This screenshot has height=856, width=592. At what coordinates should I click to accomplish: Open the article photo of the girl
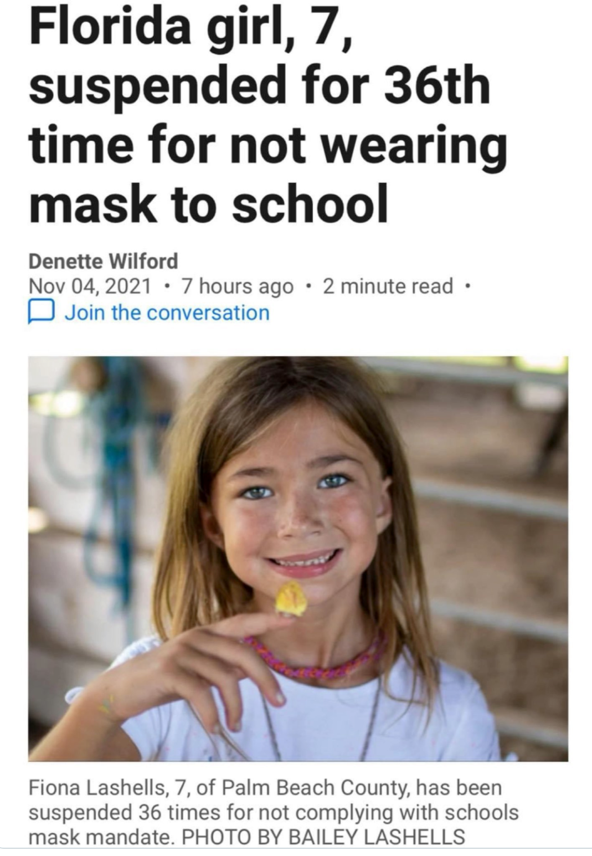point(298,558)
